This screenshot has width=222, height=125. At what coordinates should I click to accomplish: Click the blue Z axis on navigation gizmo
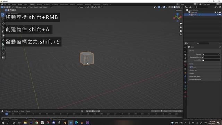point(177,14)
